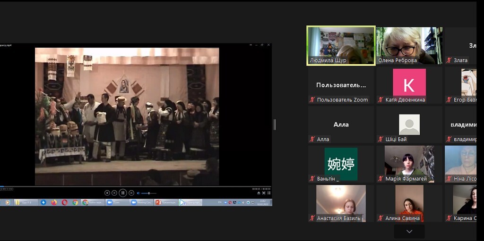Select Алла's participant tile
Image resolution: width=484 pixels, height=241 pixels.
click(x=341, y=125)
